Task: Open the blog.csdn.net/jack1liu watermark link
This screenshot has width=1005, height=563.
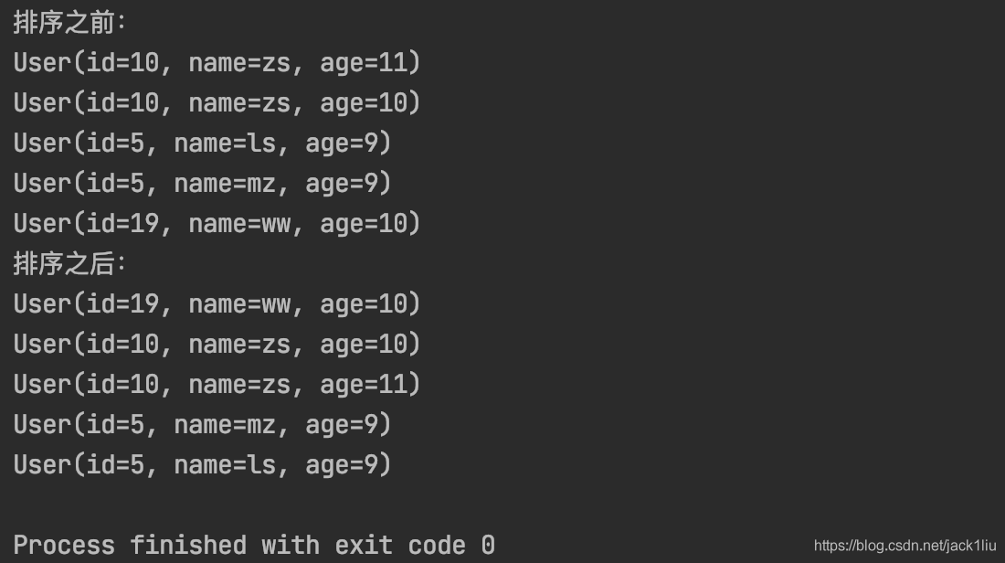Action: [904, 546]
